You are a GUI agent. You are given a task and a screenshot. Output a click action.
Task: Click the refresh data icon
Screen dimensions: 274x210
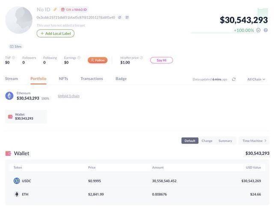coord(234,79)
